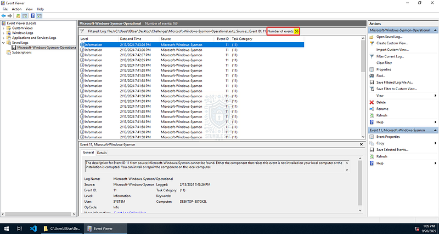Sort by the Task Category column header
This screenshot has height=234, width=439.
click(x=267, y=39)
